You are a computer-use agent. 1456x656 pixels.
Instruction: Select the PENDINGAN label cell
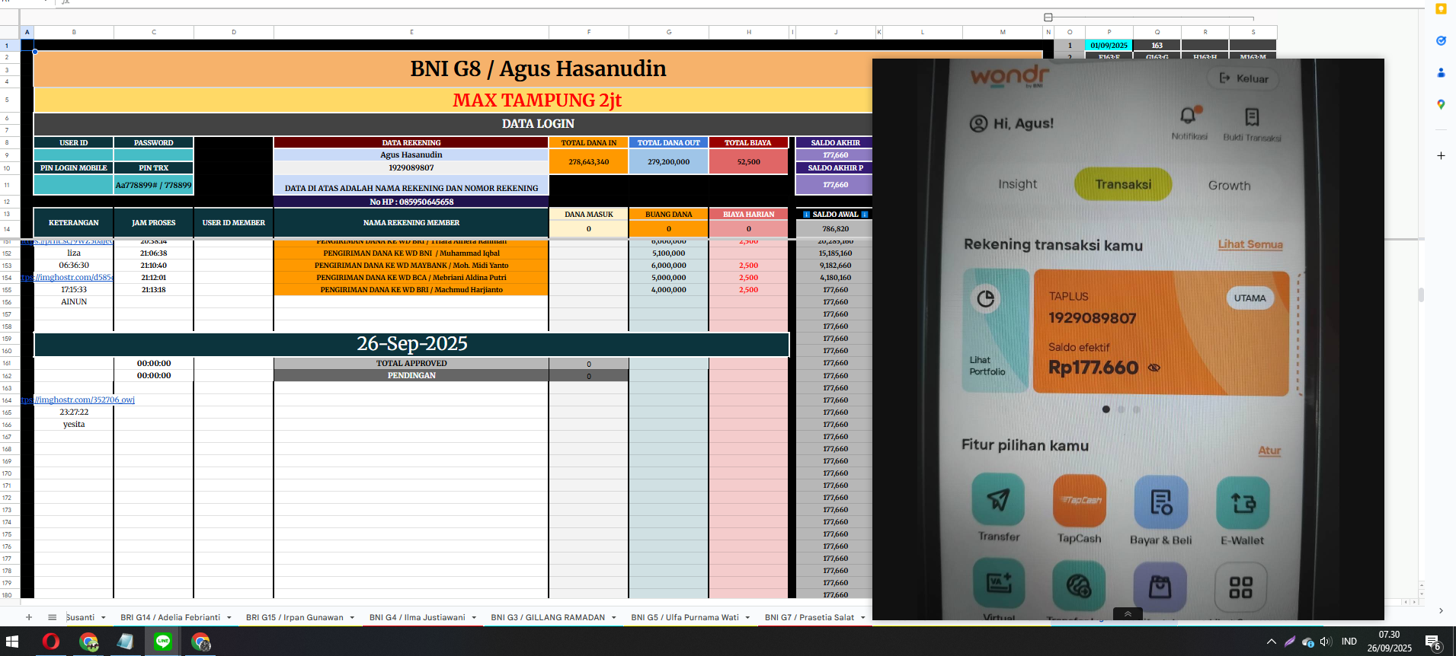[x=411, y=375]
